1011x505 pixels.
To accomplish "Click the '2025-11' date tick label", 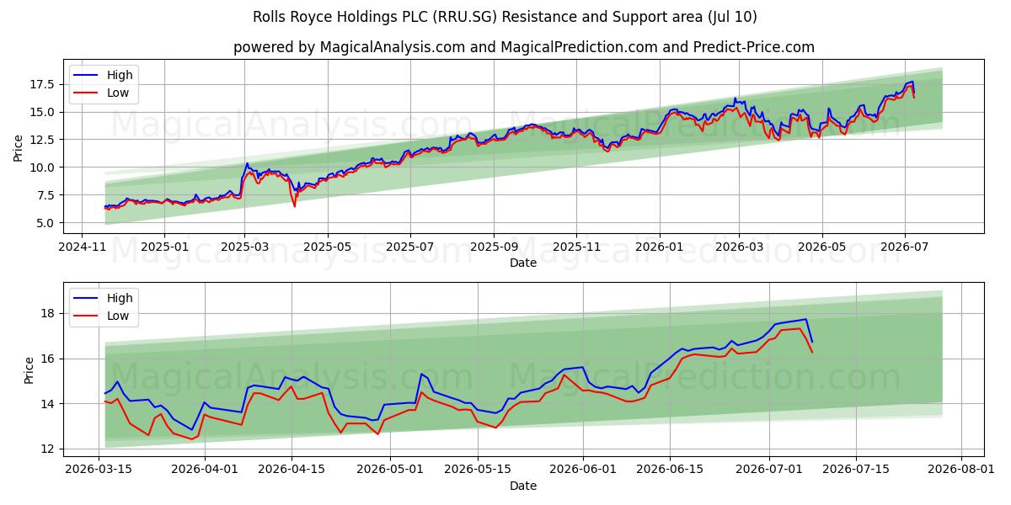I will pyautogui.click(x=576, y=248).
